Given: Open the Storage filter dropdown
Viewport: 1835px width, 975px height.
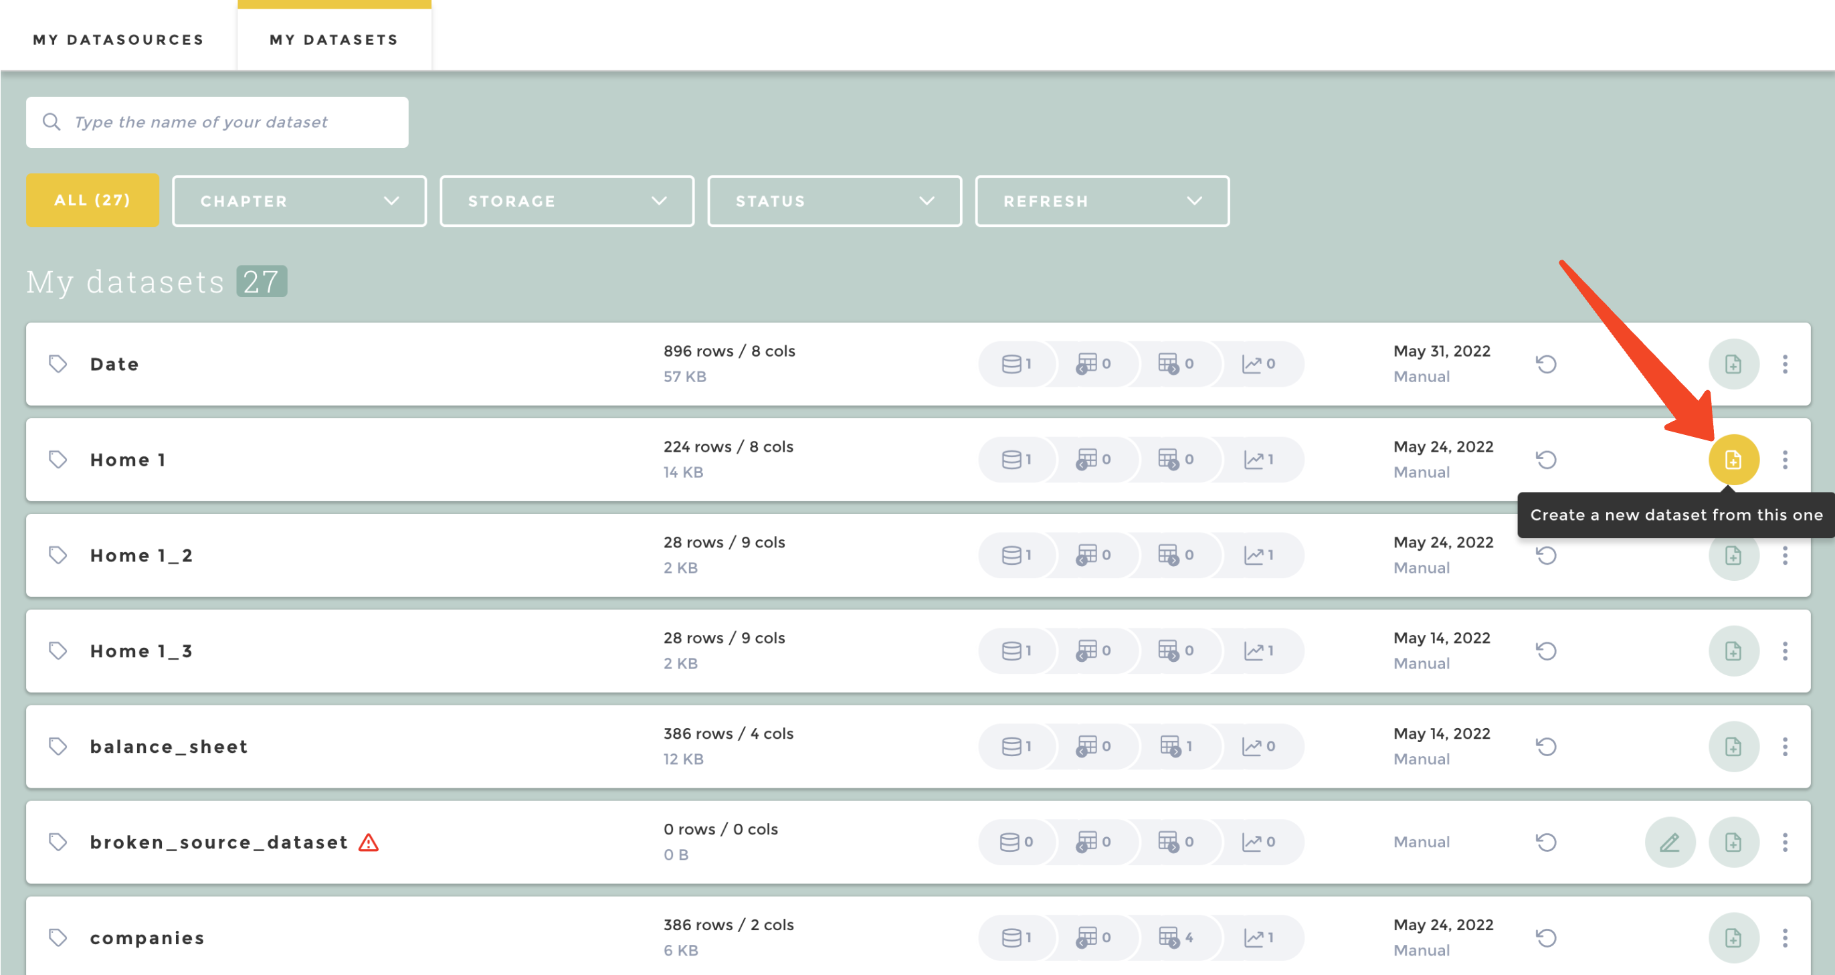Looking at the screenshot, I should pyautogui.click(x=567, y=201).
